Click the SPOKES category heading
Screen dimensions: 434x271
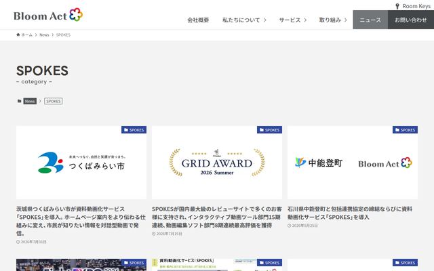pos(42,70)
